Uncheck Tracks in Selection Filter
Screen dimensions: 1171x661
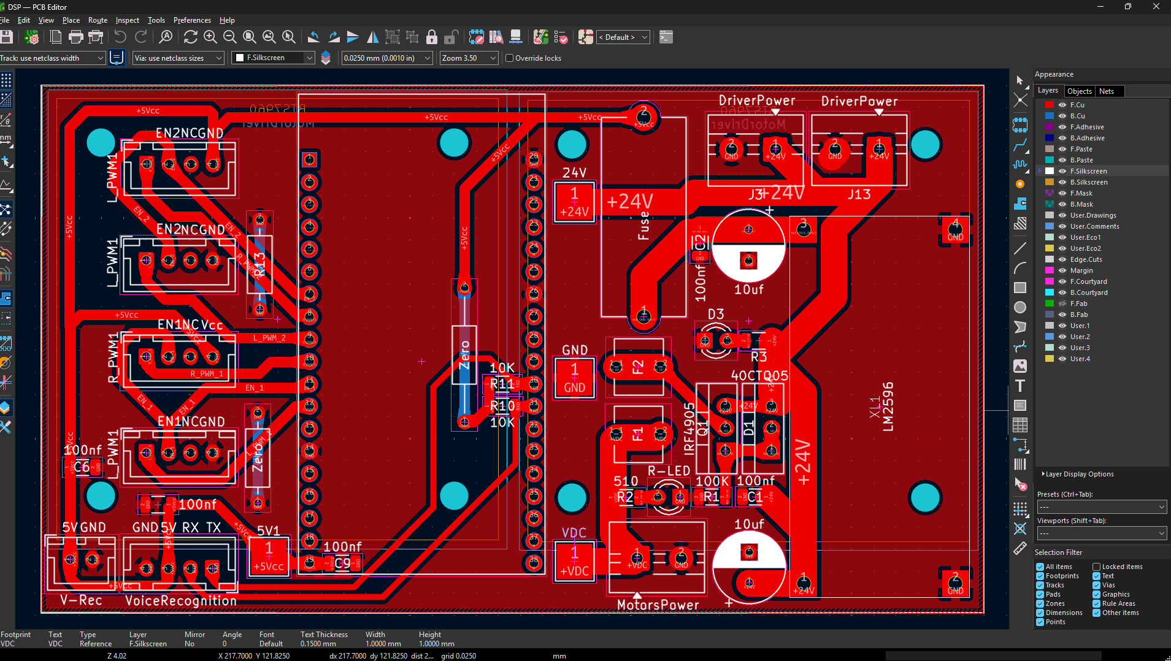tap(1040, 585)
